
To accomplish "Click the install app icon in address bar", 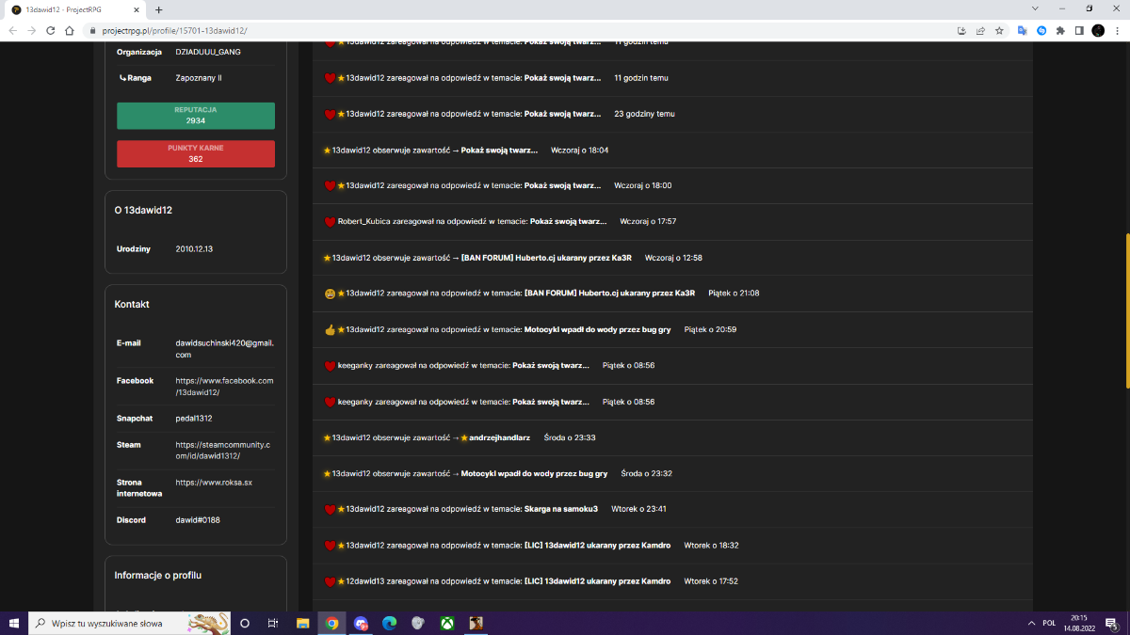I will (961, 30).
